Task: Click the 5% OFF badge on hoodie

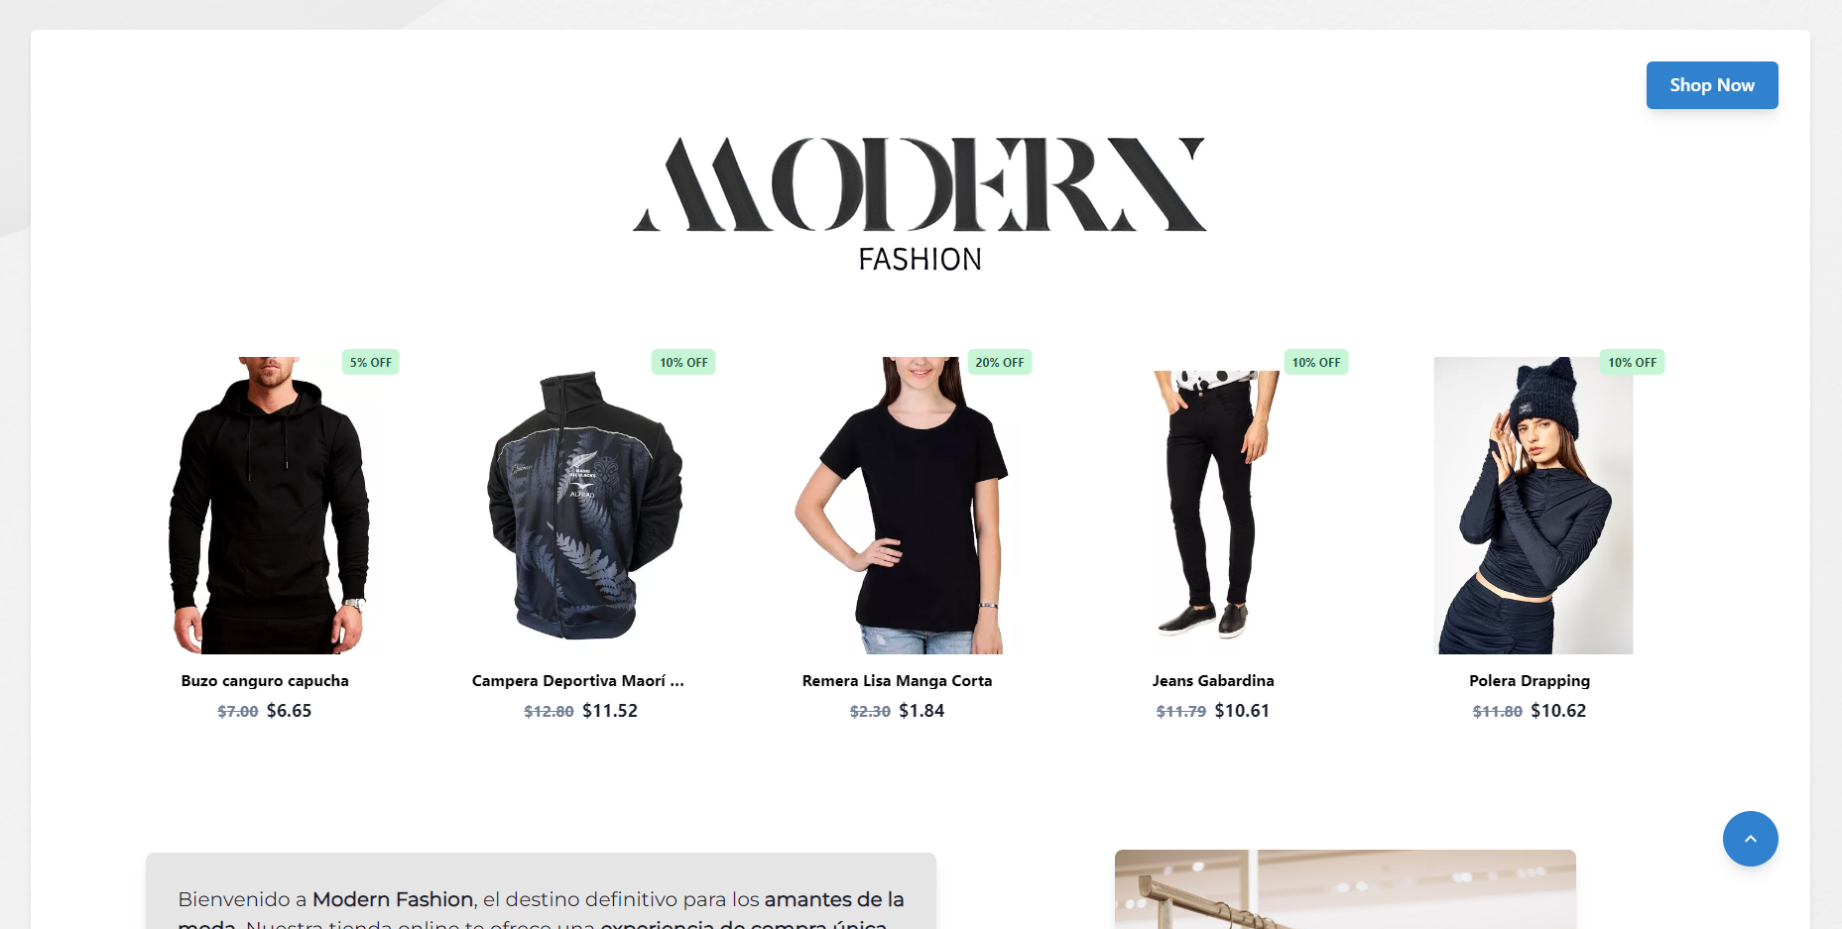Action: tap(371, 362)
